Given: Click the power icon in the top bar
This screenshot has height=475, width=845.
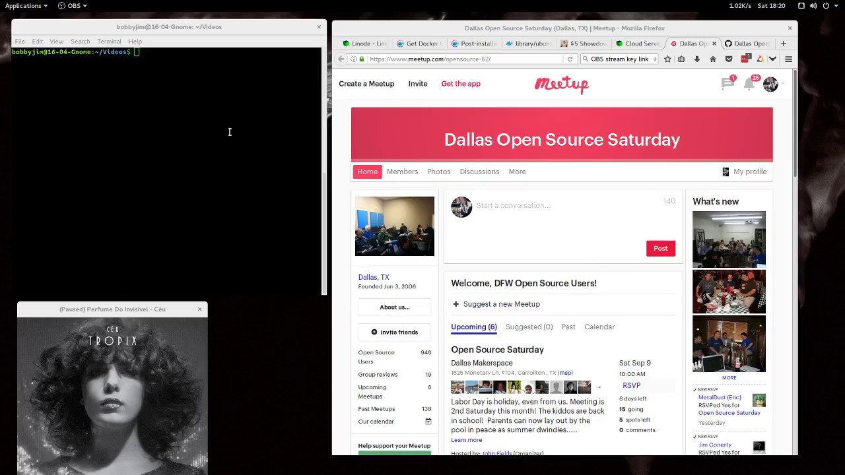Looking at the screenshot, I should pyautogui.click(x=826, y=5).
